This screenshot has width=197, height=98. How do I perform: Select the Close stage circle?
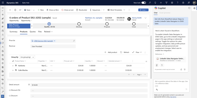(134, 24)
